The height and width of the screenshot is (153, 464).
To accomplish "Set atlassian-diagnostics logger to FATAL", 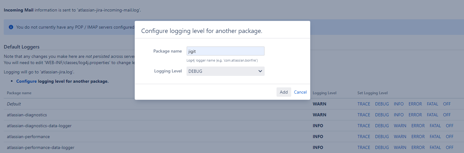I will pos(432,115).
